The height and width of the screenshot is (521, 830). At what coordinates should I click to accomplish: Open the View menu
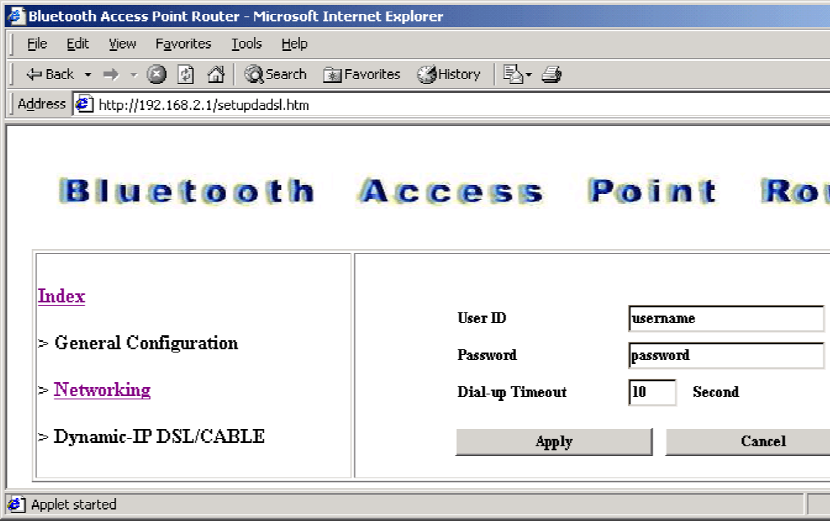coord(122,44)
